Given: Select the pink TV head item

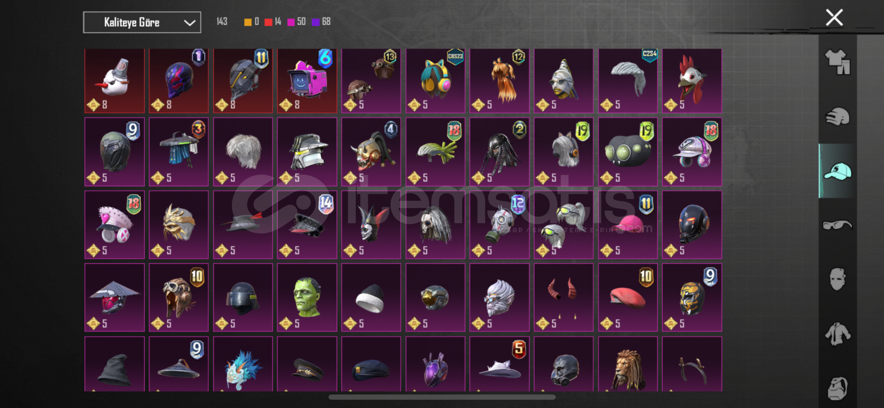Looking at the screenshot, I should click(307, 80).
